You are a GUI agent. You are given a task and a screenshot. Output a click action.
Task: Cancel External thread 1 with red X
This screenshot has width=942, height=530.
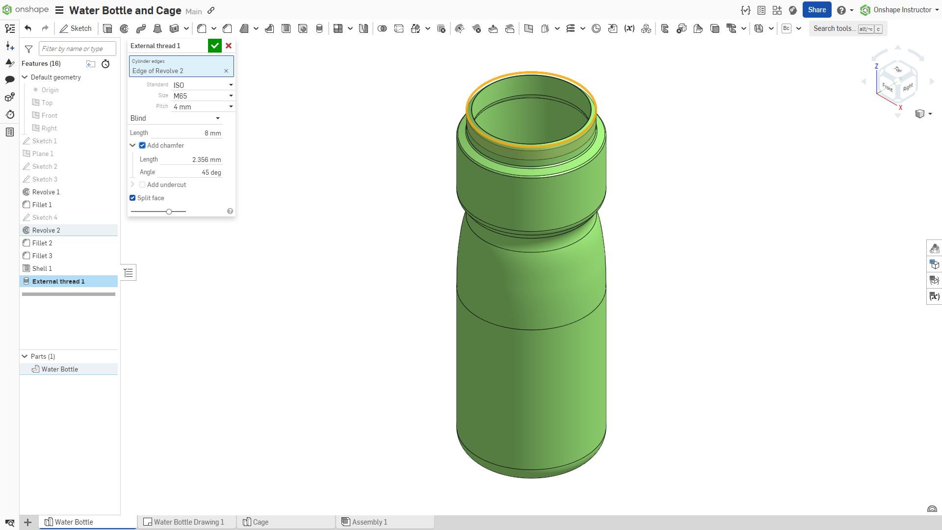click(x=228, y=45)
